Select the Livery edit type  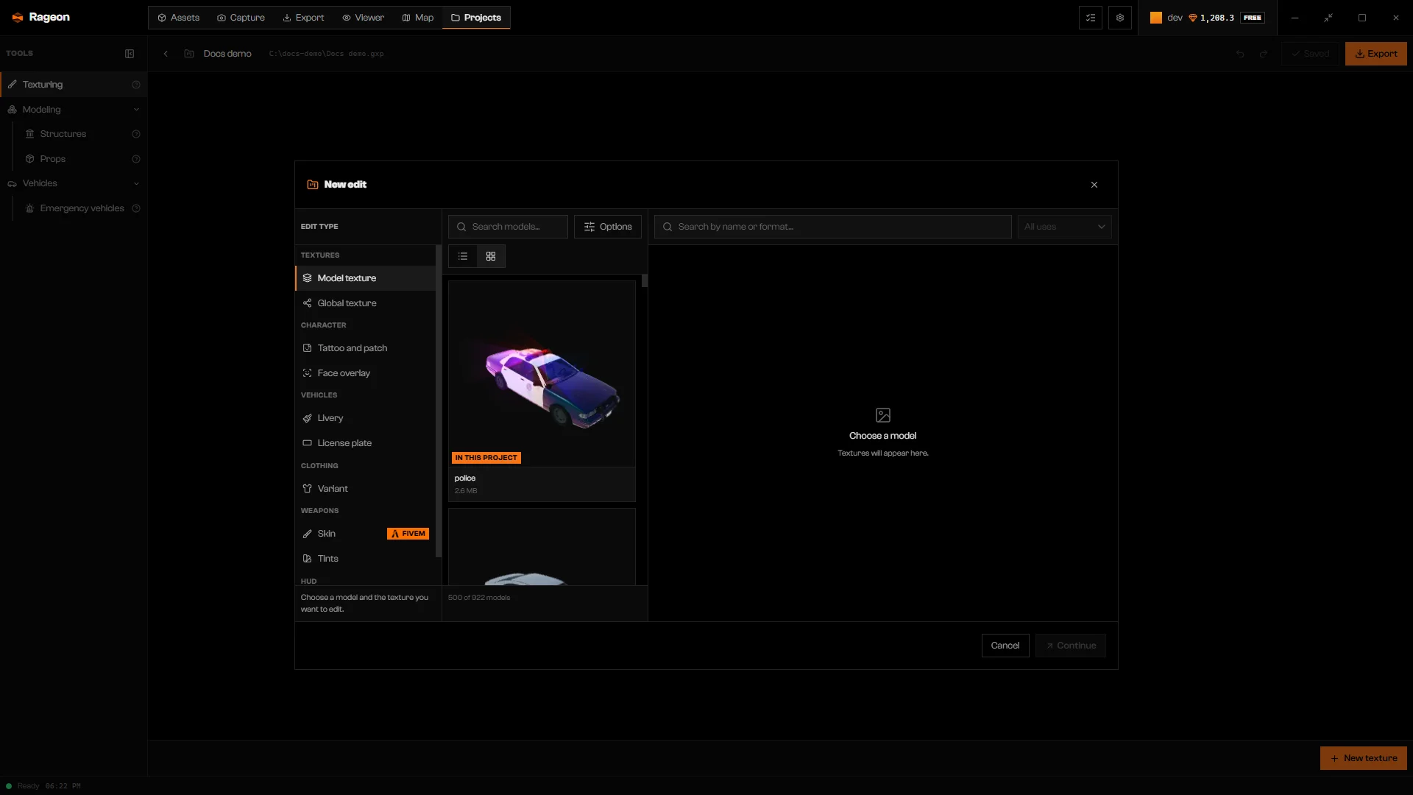pos(365,418)
